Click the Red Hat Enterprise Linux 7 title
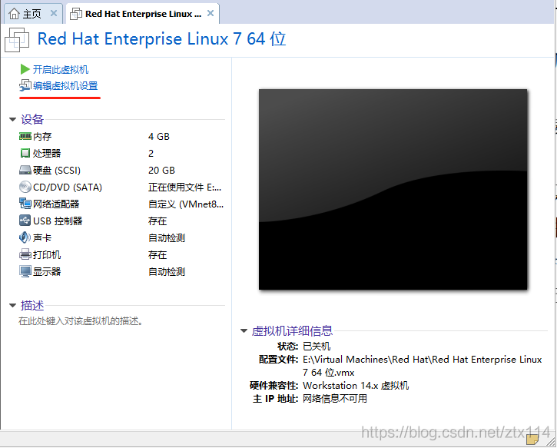 (x=161, y=38)
